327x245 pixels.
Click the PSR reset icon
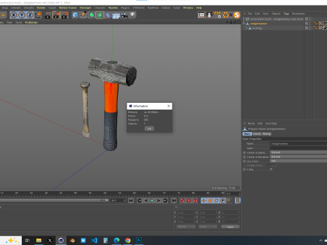[x=217, y=15]
